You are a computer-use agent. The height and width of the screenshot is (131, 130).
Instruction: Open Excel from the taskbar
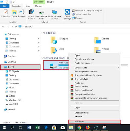click(x=37, y=128)
